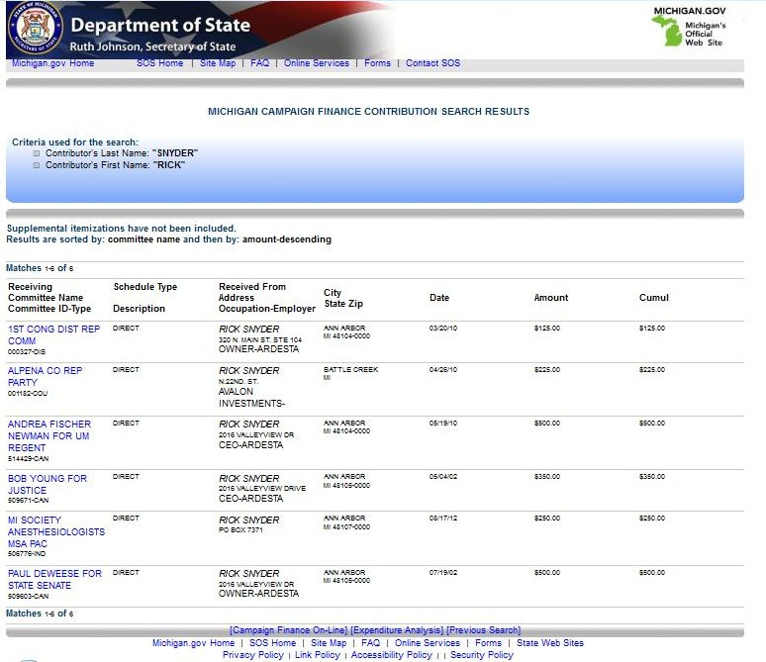The width and height of the screenshot is (766, 662).
Task: Open State Web Sites footer link
Action: (x=550, y=643)
